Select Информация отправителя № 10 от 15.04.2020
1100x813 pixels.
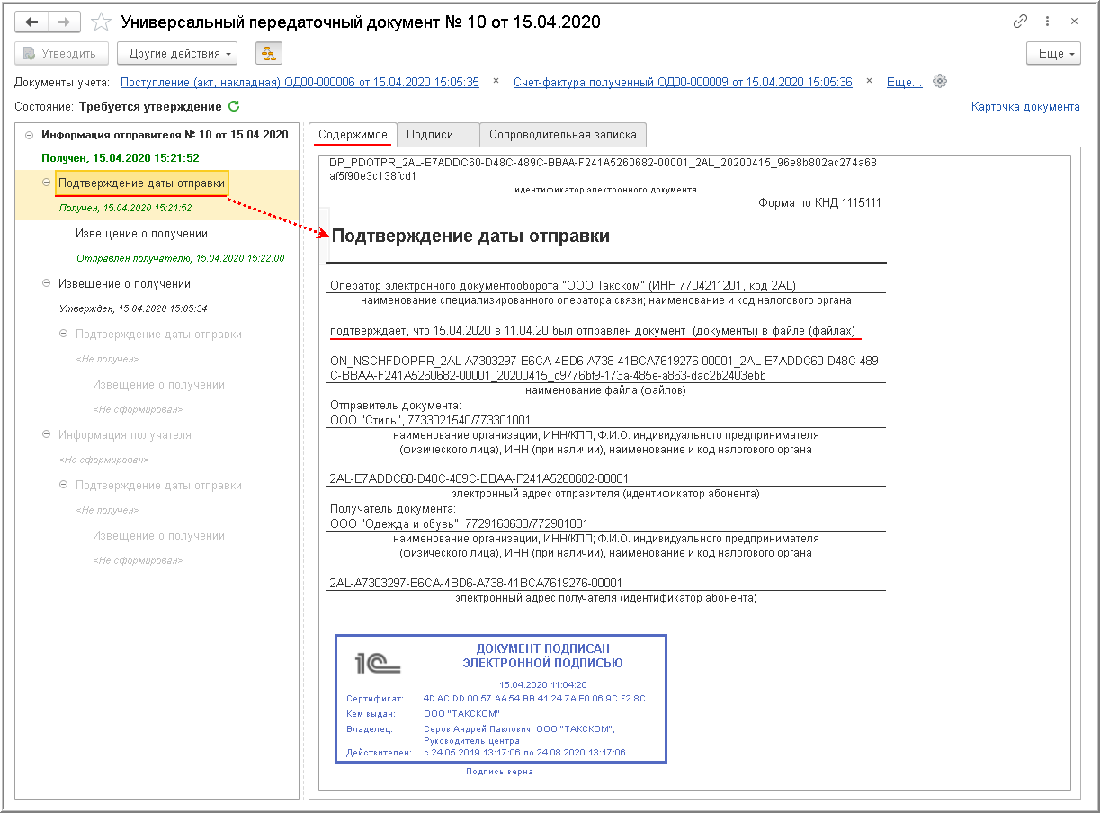(165, 135)
